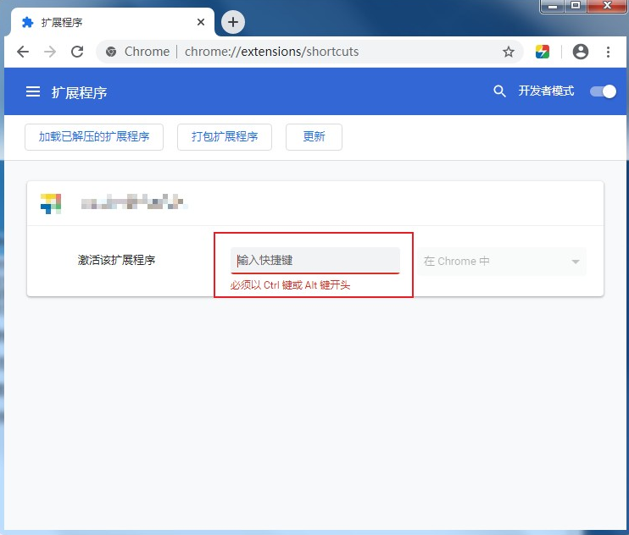Close the 扩展程序 tab

(x=201, y=22)
